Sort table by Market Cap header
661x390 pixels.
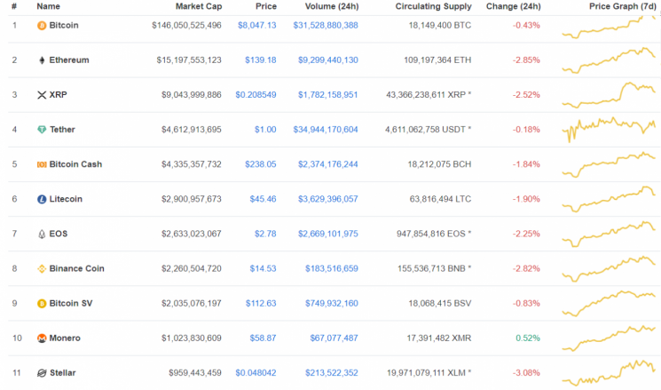point(199,6)
